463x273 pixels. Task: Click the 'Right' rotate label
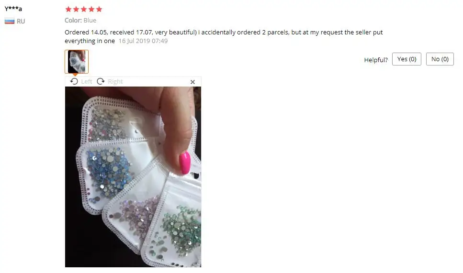tap(115, 82)
